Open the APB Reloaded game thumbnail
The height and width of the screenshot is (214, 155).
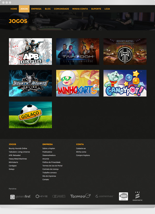30,51
